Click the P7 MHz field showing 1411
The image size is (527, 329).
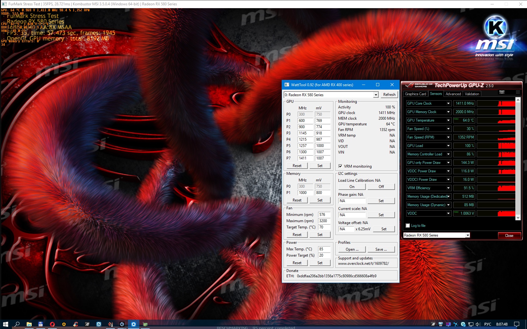[305, 158]
